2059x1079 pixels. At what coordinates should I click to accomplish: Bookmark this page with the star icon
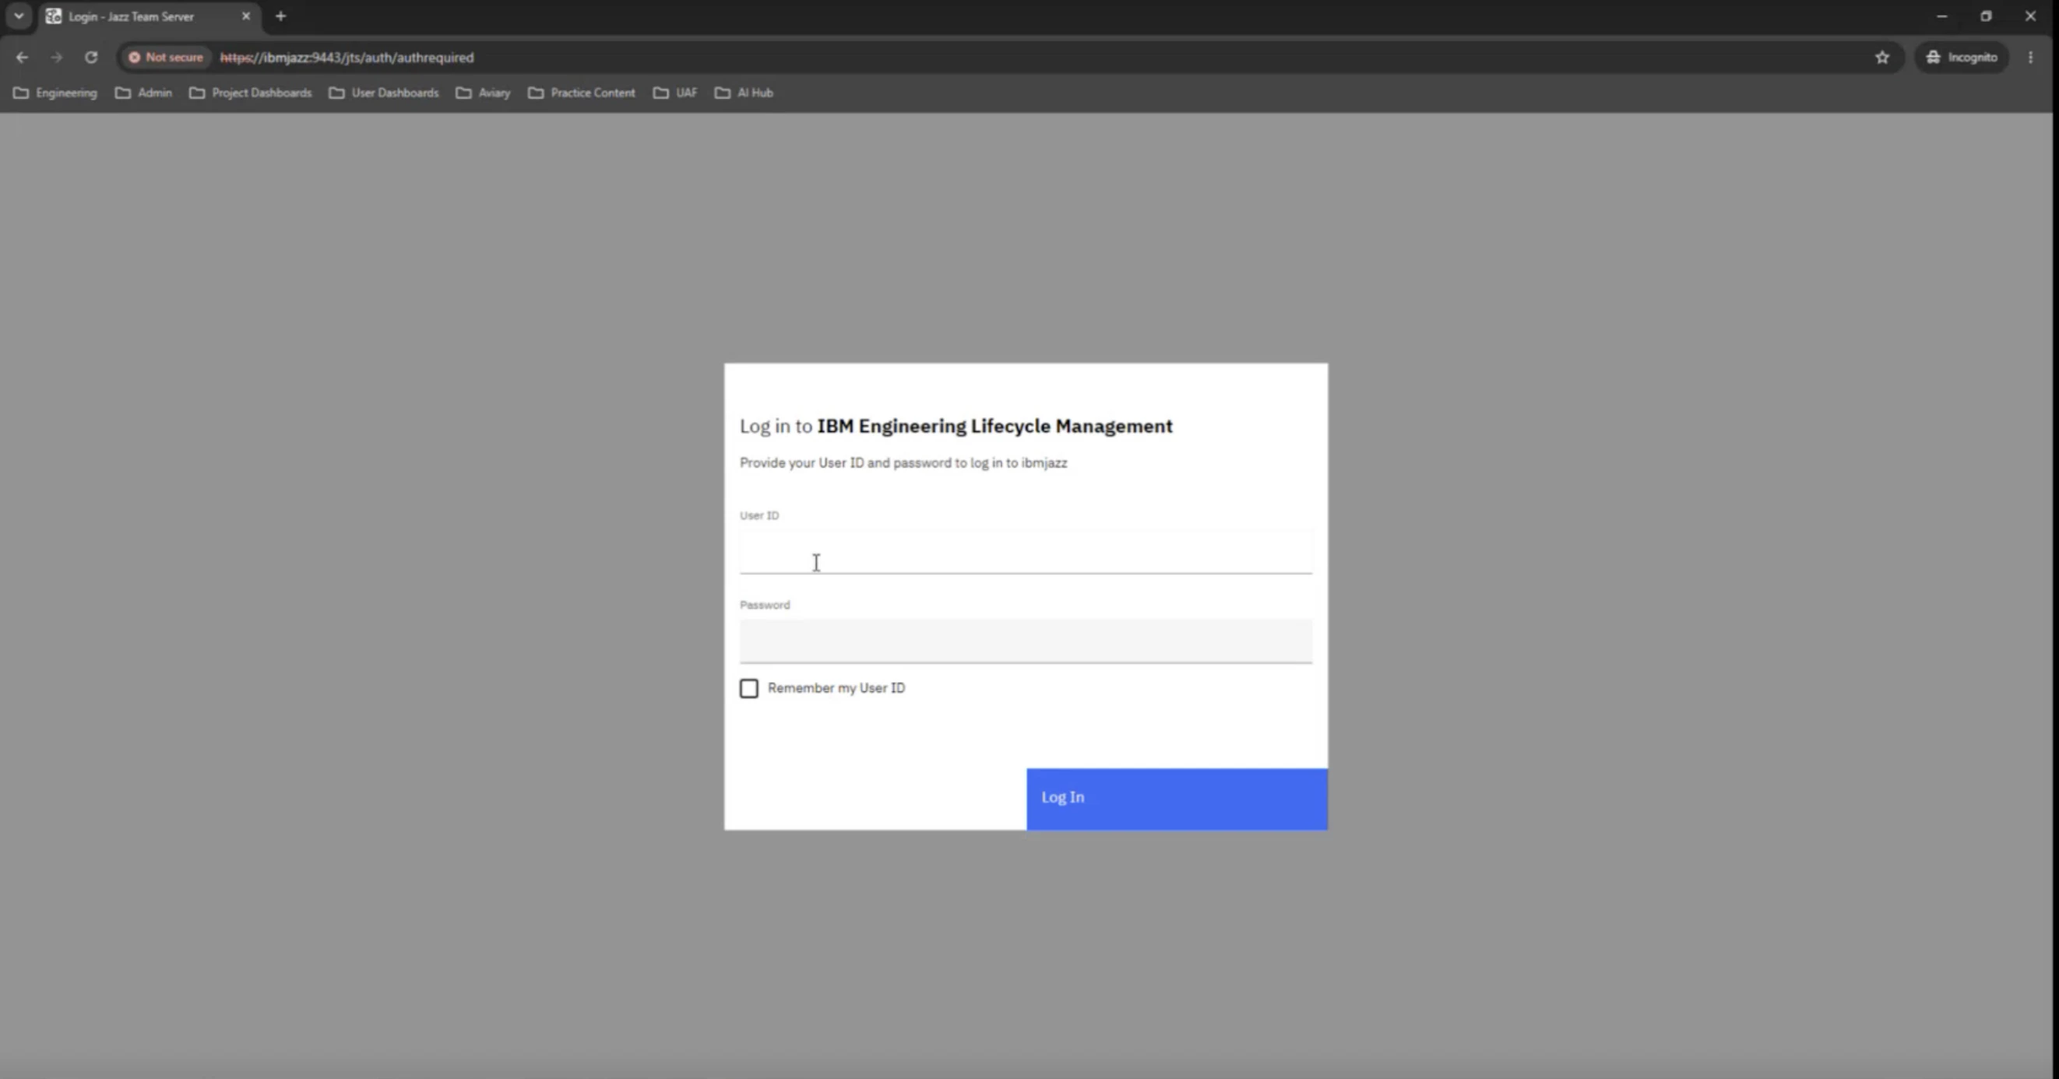pyautogui.click(x=1882, y=58)
